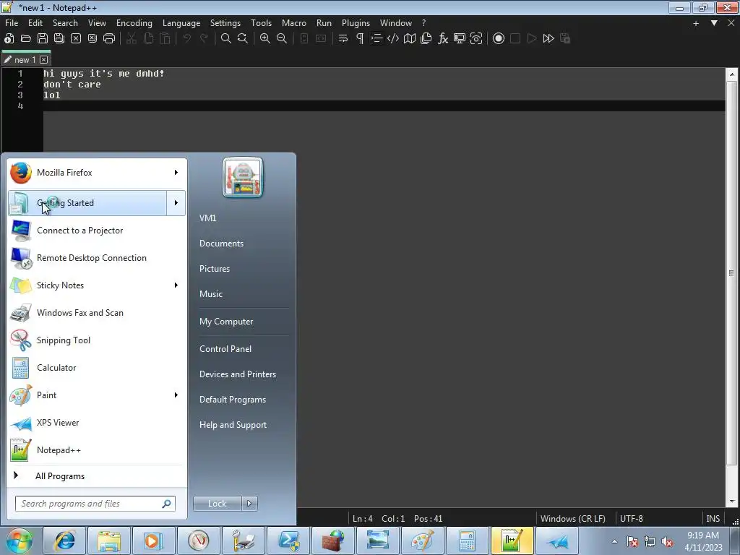The image size is (740, 555).
Task: Click the tab list dropdown triangle at top right
Action: (714, 22)
